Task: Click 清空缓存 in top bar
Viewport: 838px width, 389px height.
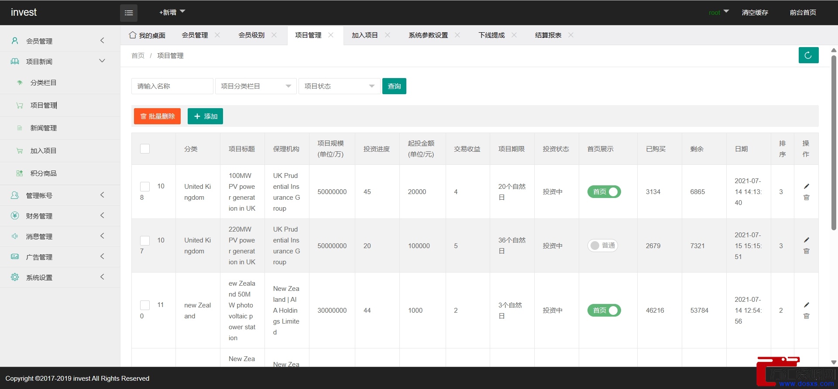Action: (x=755, y=13)
